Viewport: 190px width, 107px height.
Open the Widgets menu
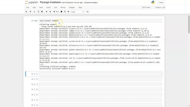tap(72, 7)
